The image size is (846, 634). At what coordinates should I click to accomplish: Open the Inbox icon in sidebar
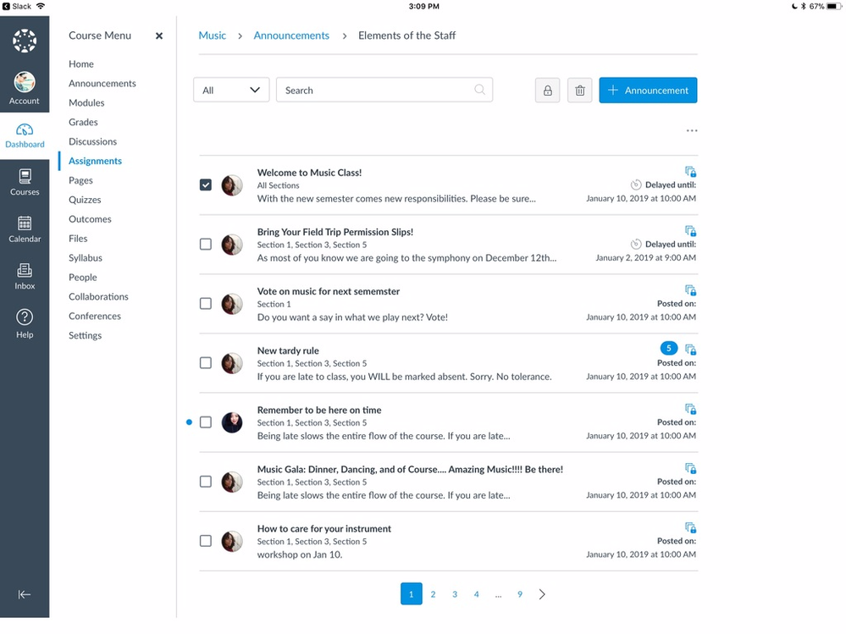coord(25,276)
